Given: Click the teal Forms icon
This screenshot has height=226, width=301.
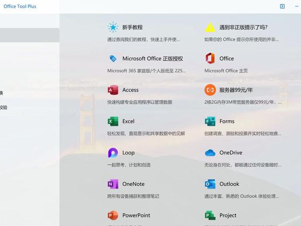Looking at the screenshot, I should [x=210, y=121].
